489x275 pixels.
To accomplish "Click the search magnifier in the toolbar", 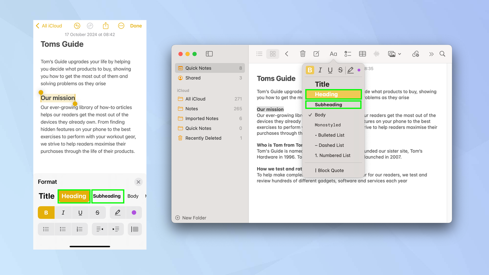I will point(442,53).
